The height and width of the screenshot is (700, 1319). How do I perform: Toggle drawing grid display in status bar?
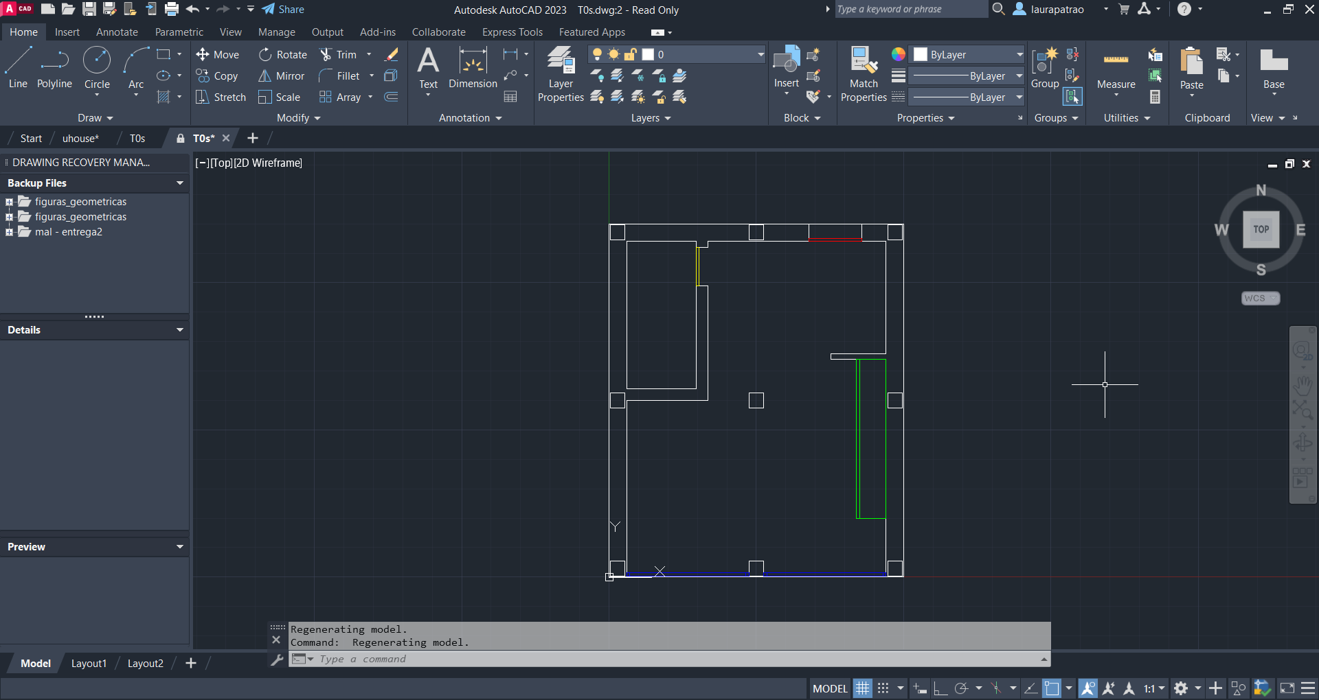point(863,688)
